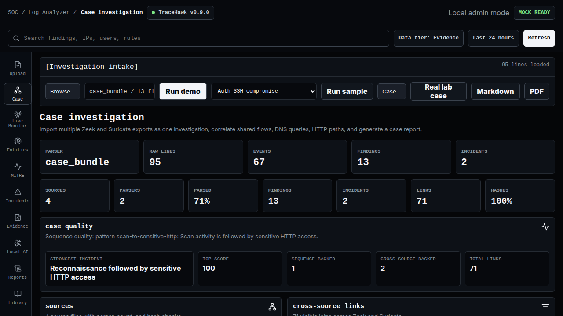Click the PARSERS 2 card
563x316 pixels.
tap(149, 196)
